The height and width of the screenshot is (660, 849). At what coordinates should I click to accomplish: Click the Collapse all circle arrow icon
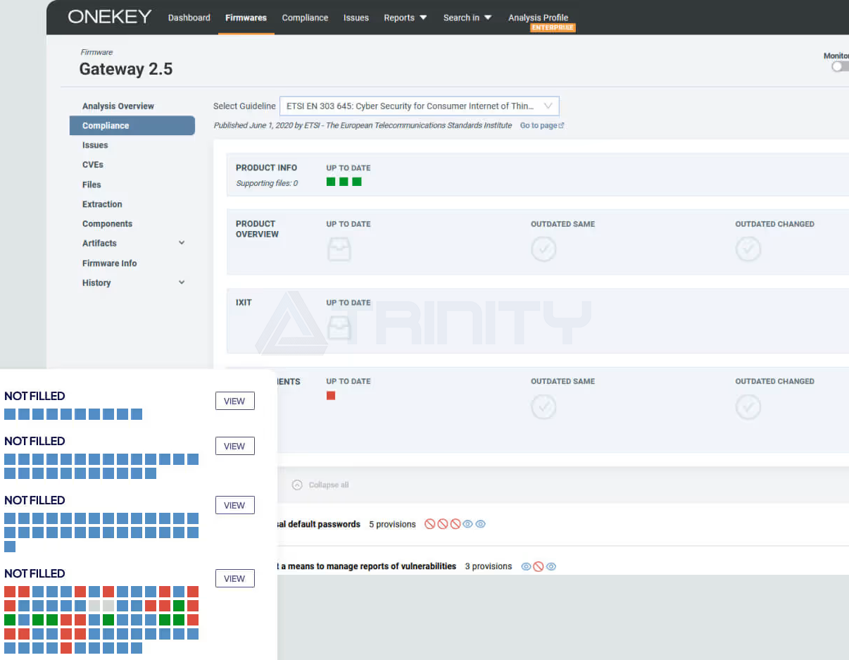pos(297,485)
